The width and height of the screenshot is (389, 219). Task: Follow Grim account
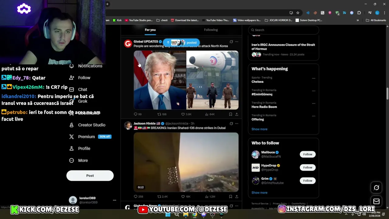coord(308,181)
